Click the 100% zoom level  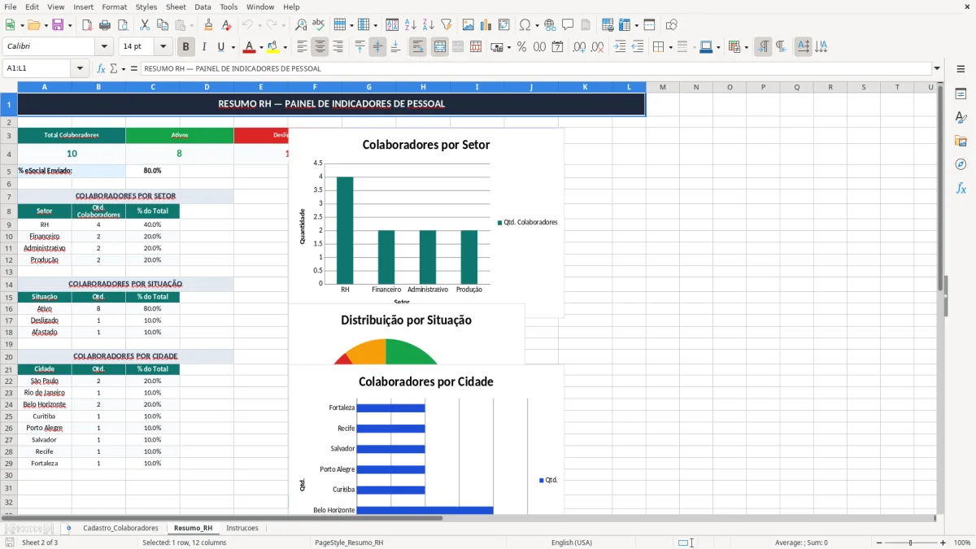pyautogui.click(x=961, y=542)
